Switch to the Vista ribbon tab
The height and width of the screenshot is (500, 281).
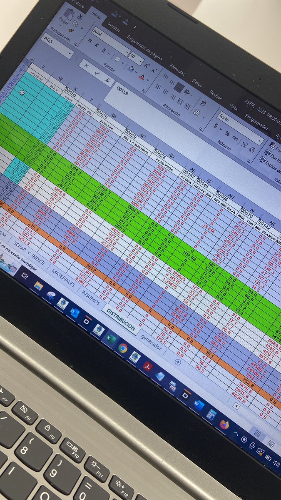coord(234,107)
